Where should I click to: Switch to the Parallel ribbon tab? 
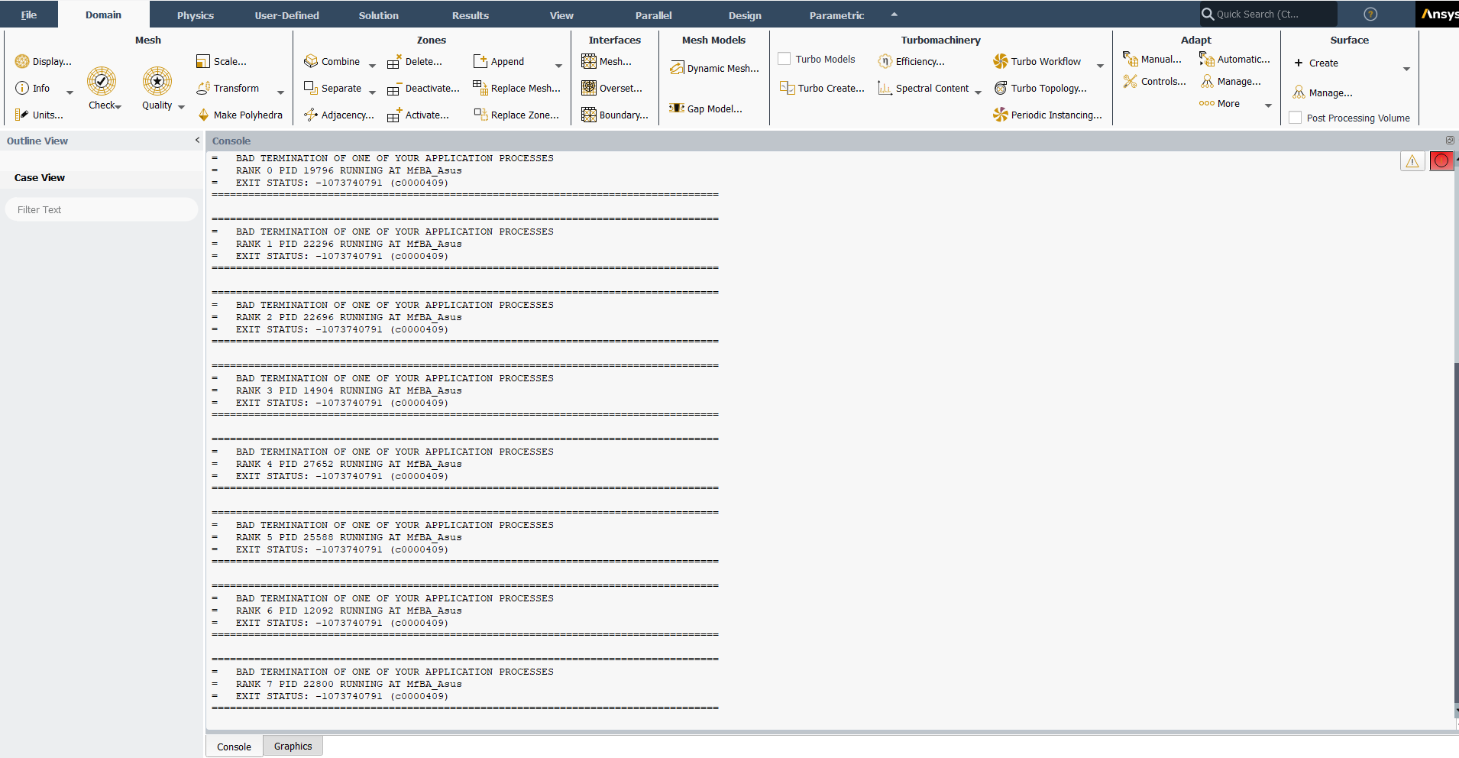pyautogui.click(x=654, y=15)
